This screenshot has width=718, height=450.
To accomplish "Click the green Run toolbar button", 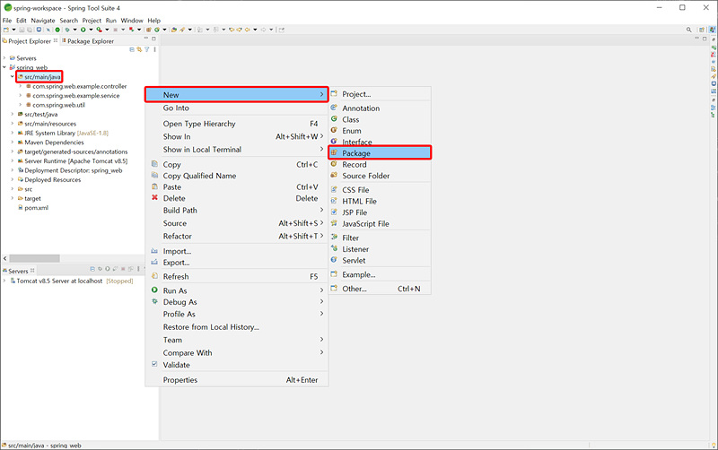I will coord(83,30).
